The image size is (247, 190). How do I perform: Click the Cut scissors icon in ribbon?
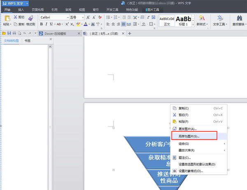(x=15, y=17)
